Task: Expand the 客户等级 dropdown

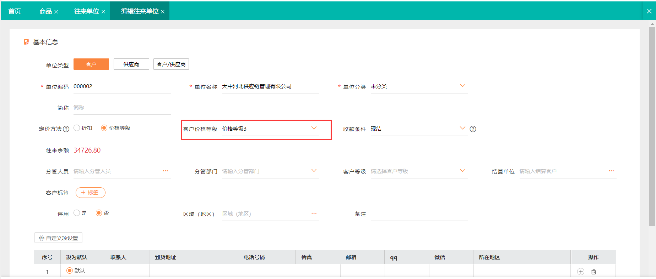Action: [462, 171]
